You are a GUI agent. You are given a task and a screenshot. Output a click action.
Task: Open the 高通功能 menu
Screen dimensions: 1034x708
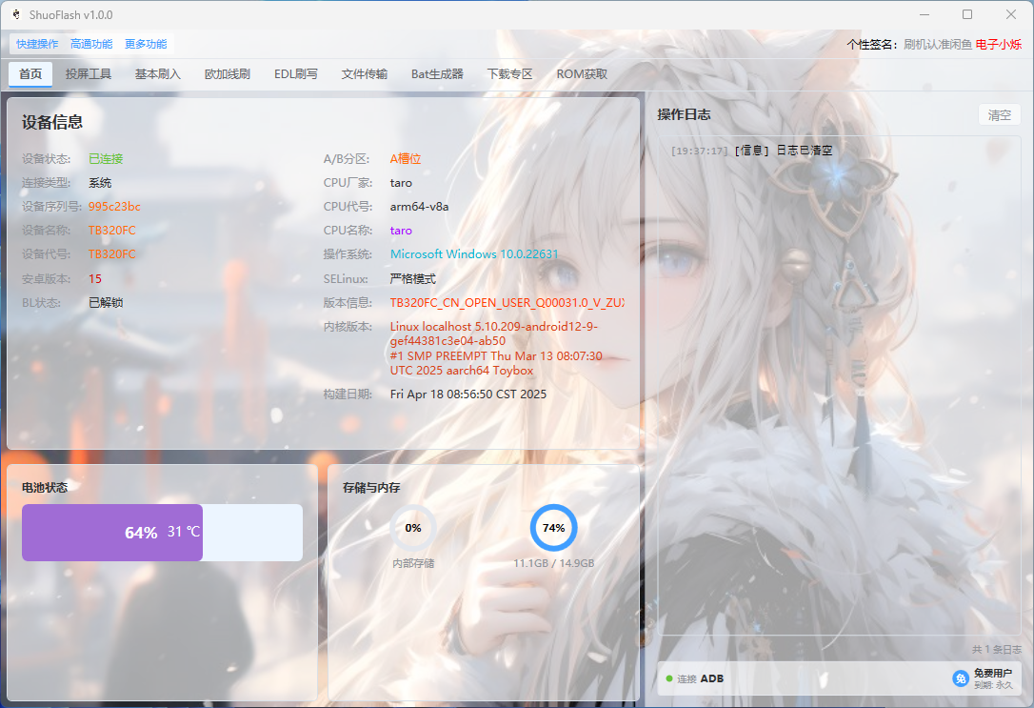91,44
